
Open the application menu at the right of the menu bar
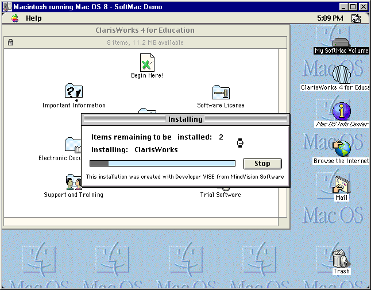[356, 18]
